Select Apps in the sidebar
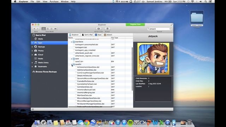This screenshot has width=226, height=127. point(49,43)
